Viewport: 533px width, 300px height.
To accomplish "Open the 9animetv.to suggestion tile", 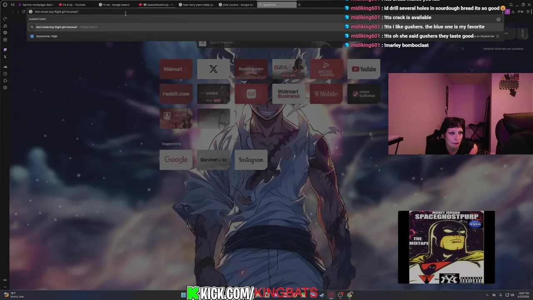I will (x=214, y=160).
